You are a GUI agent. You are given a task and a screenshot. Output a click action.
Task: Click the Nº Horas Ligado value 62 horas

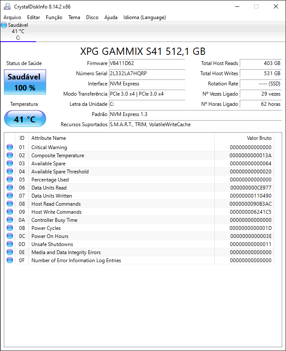pos(261,104)
